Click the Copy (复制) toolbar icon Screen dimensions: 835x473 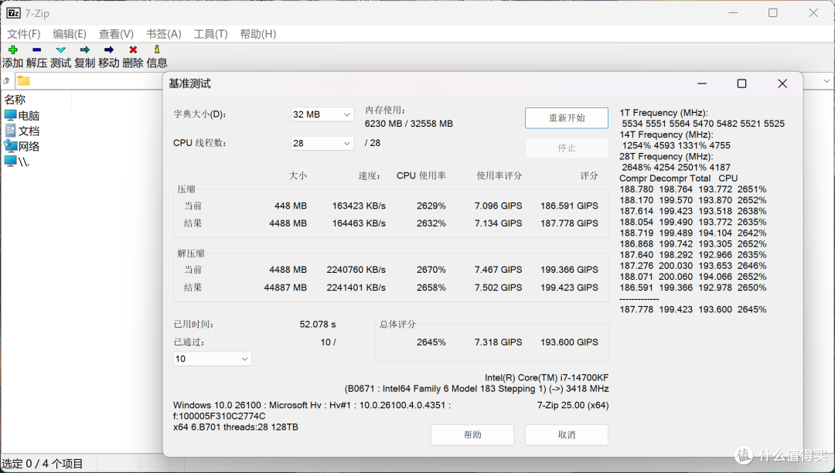(x=85, y=49)
